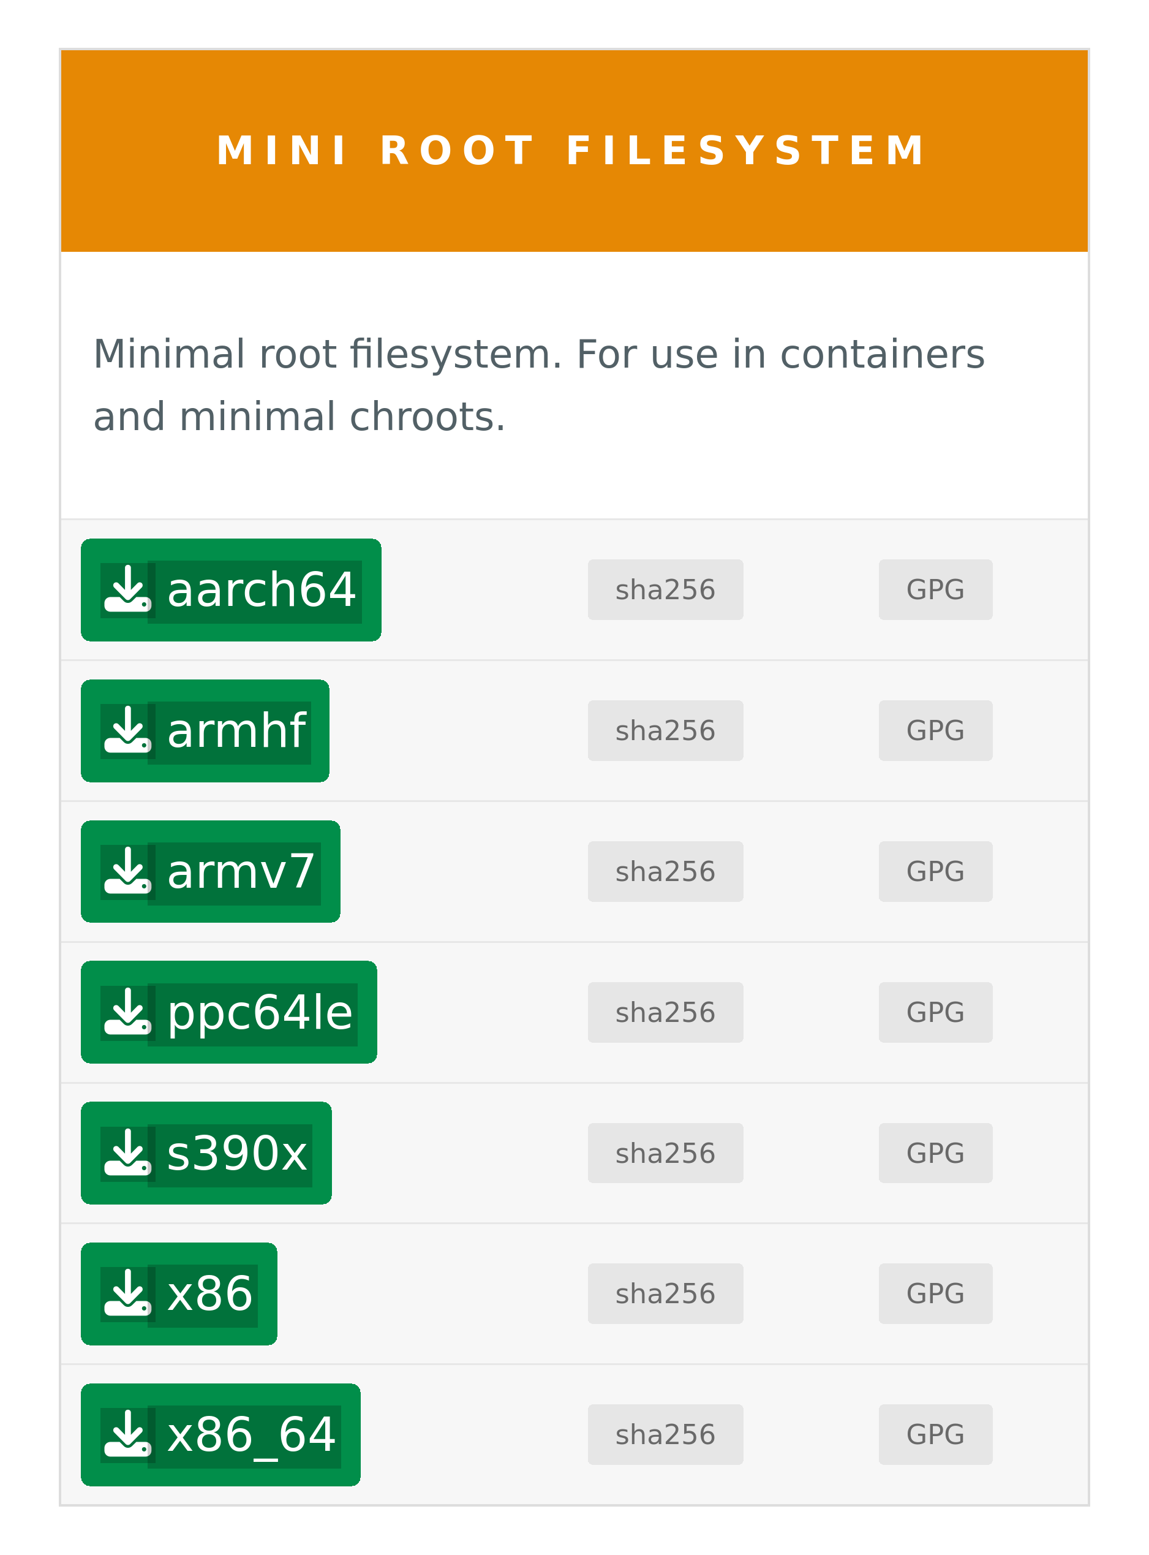The image size is (1149, 1555).
Task: Click the Mini Root Filesystem header
Action: coord(571,151)
